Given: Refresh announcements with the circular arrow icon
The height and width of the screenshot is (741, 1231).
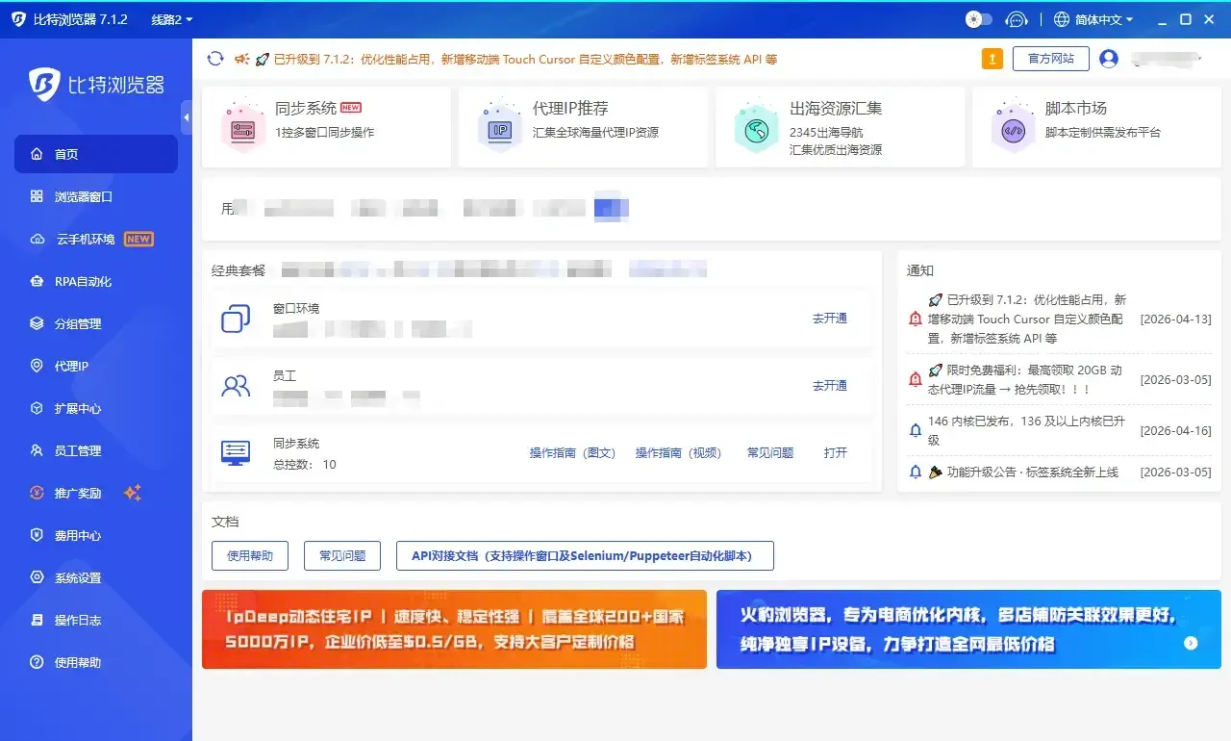Looking at the screenshot, I should tap(214, 59).
